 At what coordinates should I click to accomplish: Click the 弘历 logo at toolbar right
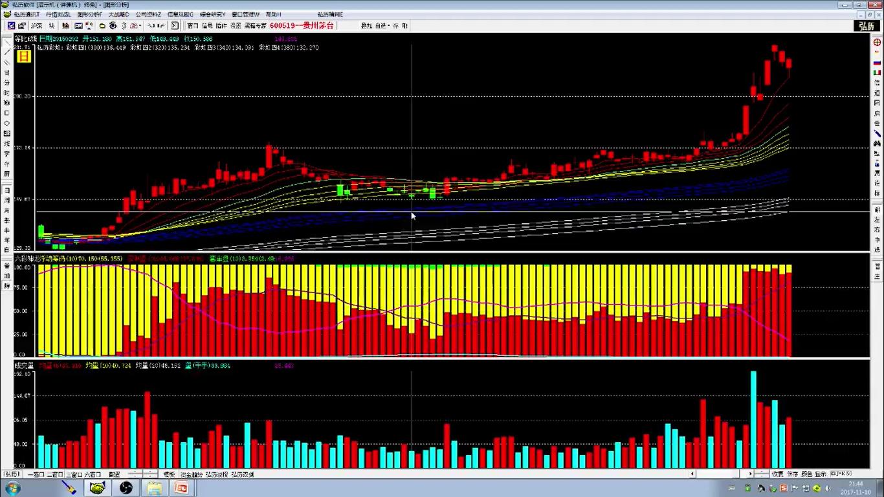tap(866, 26)
